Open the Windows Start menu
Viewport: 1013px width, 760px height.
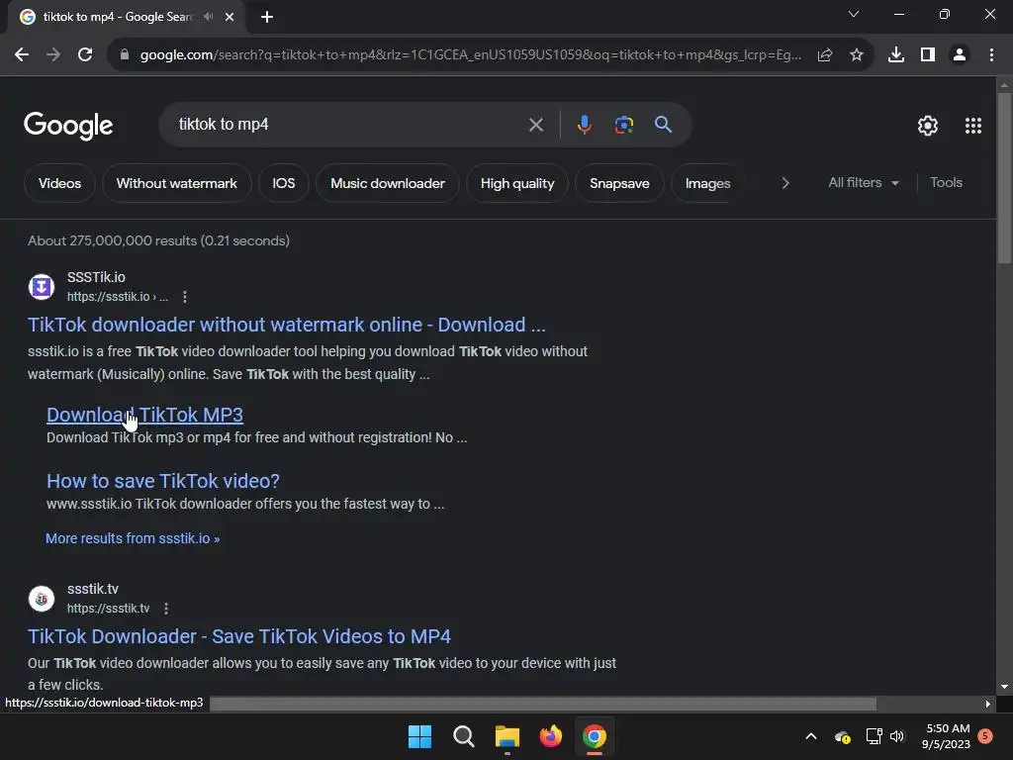pos(419,736)
